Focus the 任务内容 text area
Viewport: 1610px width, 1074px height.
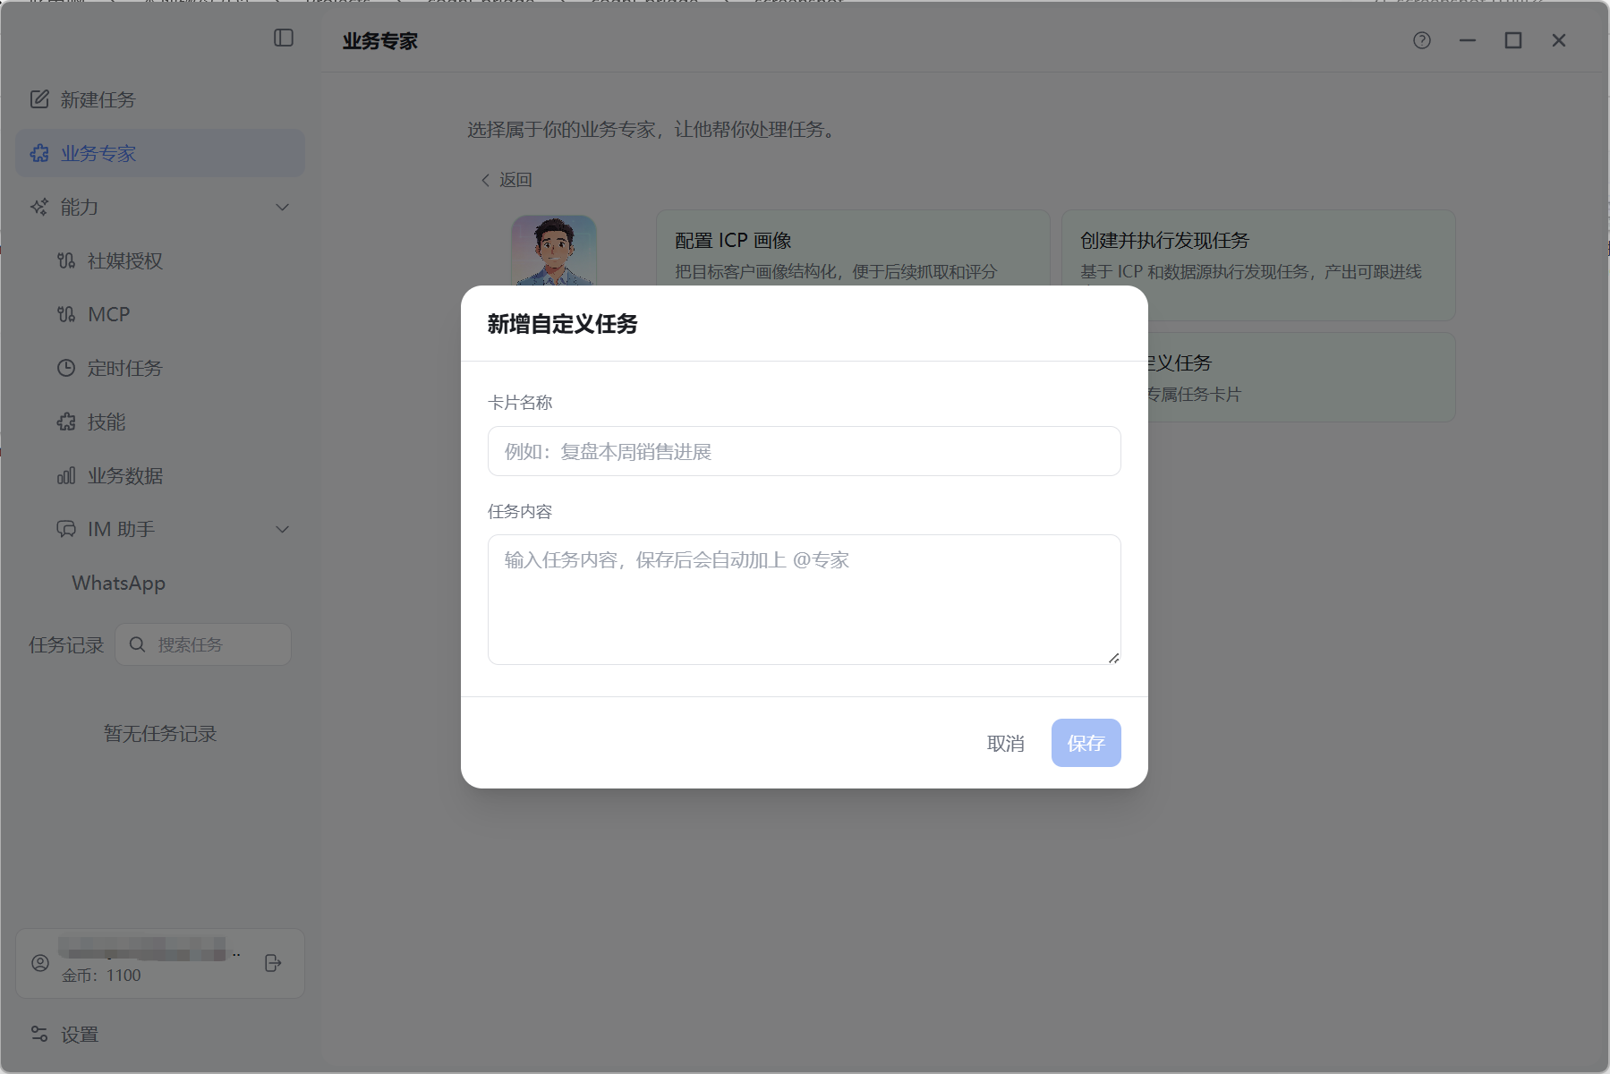[x=804, y=600]
